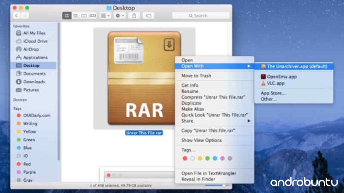Viewport: 344px width, 193px height.
Task: Open Downloads in sidebar
Action: click(34, 81)
